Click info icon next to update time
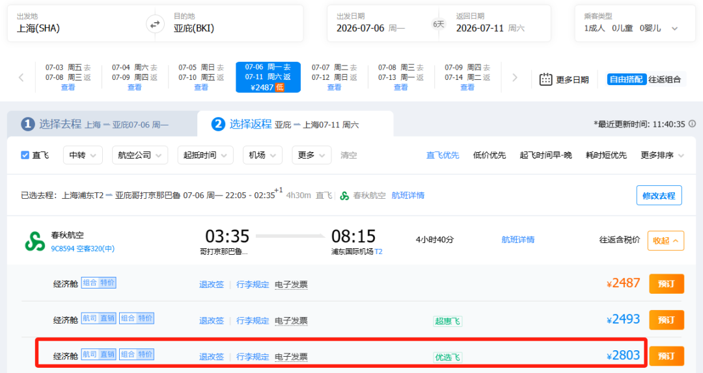Viewport: 703px width, 373px height. tap(692, 123)
